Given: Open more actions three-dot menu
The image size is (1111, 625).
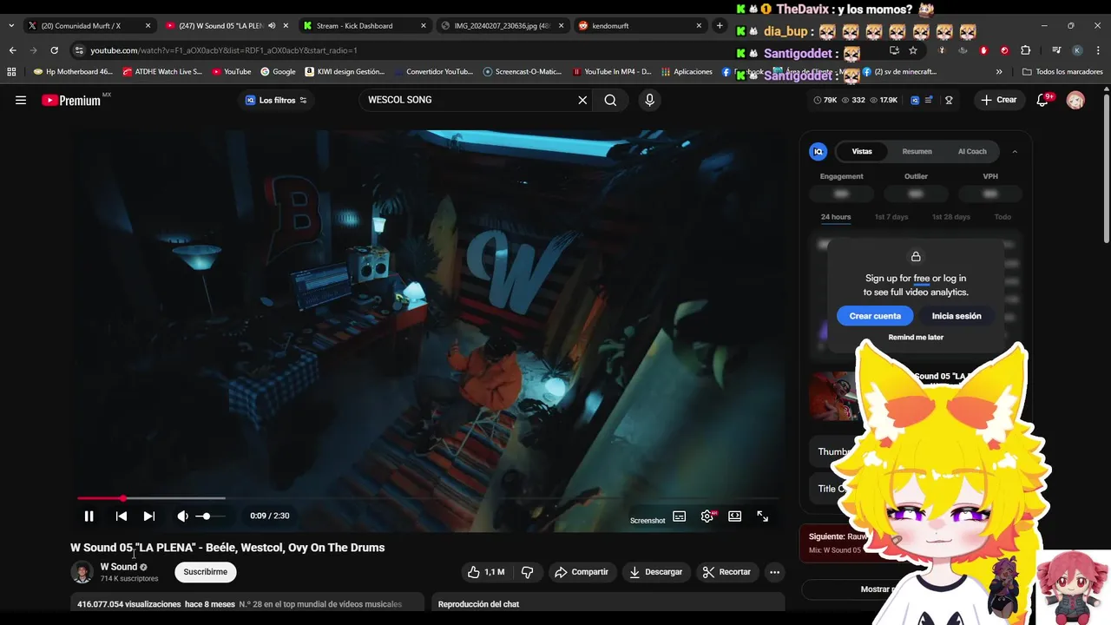Looking at the screenshot, I should (x=774, y=572).
